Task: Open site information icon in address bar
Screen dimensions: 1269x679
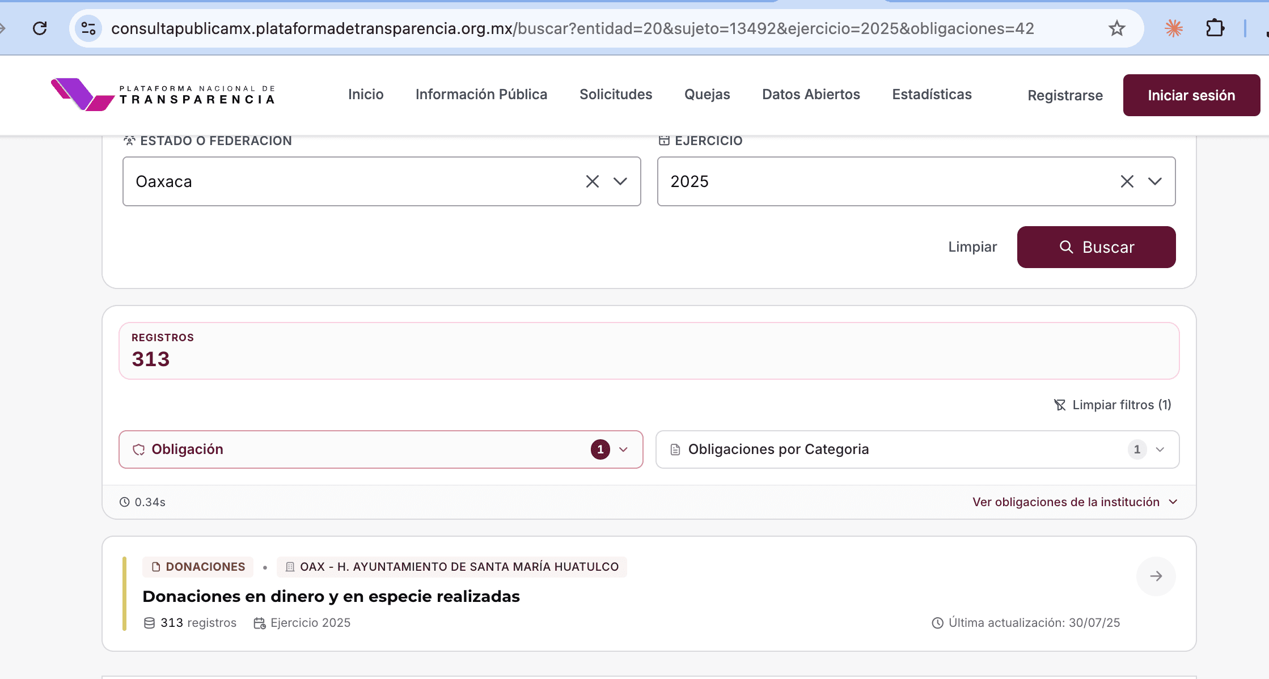Action: click(88, 28)
